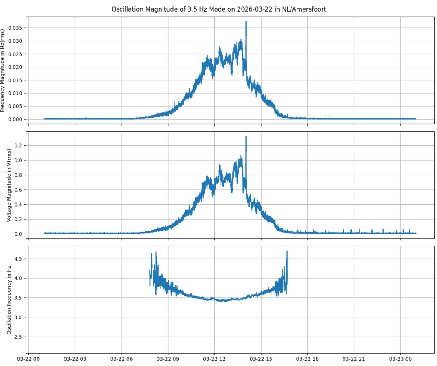The width and height of the screenshot is (437, 366).
Task: Select the '03-22 09' x-axis tick label
Action: pos(168,360)
